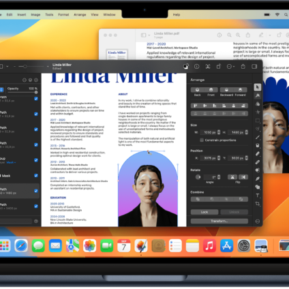Click zoom in icon in Preview window
Screen dimensions: 289x289
pos(238,35)
